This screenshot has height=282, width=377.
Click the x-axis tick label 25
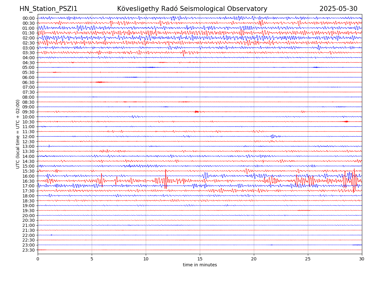point(308,259)
